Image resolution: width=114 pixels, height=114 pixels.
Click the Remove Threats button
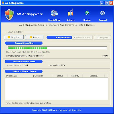[82, 37]
